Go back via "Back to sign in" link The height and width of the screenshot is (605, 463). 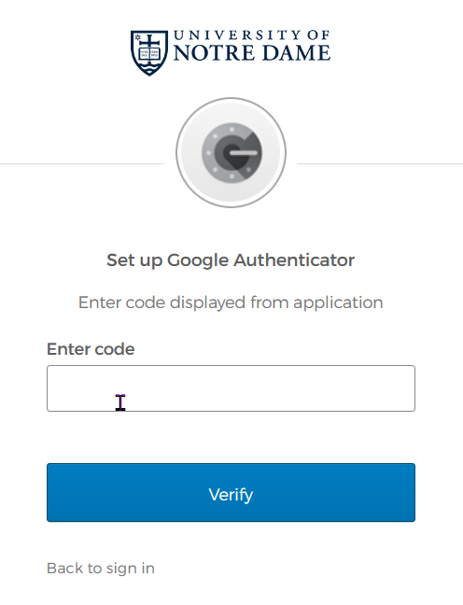(101, 569)
